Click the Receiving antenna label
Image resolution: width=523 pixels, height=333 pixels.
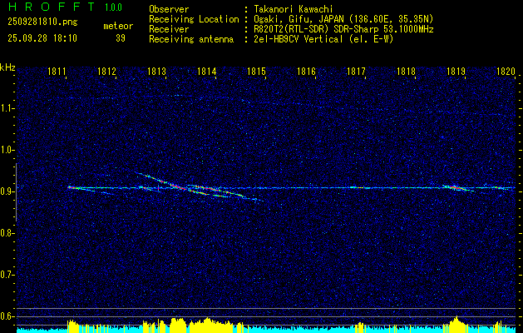(x=191, y=39)
